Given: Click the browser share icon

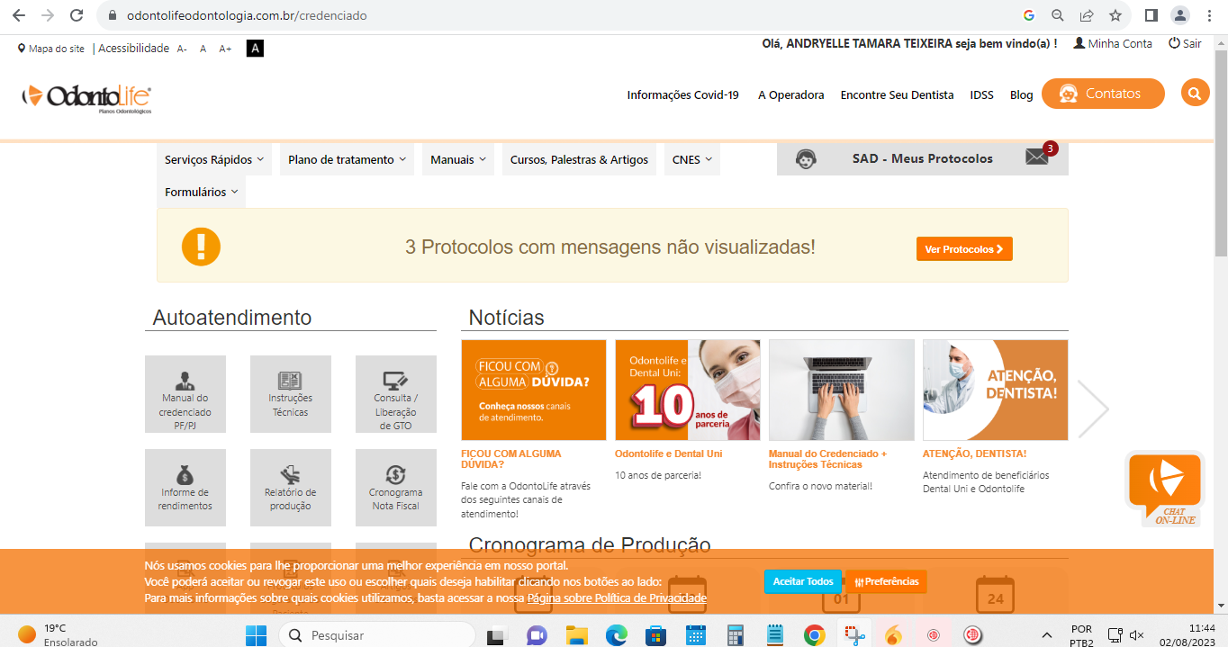Looking at the screenshot, I should pos(1087,15).
